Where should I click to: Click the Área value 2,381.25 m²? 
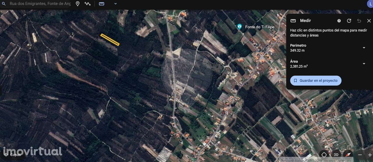299,66
